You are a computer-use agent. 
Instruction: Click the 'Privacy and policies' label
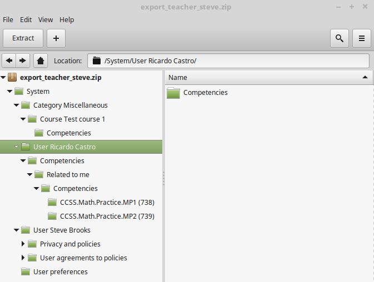click(x=70, y=244)
